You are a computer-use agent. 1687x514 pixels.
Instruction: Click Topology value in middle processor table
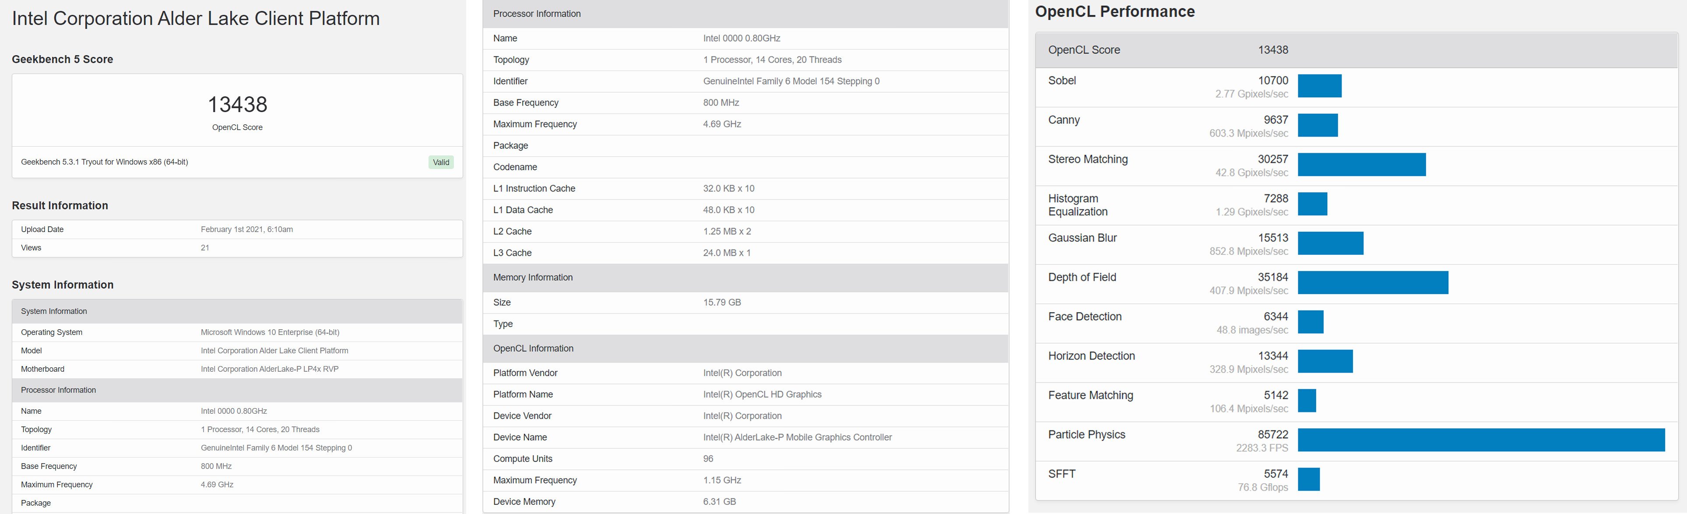coord(772,60)
